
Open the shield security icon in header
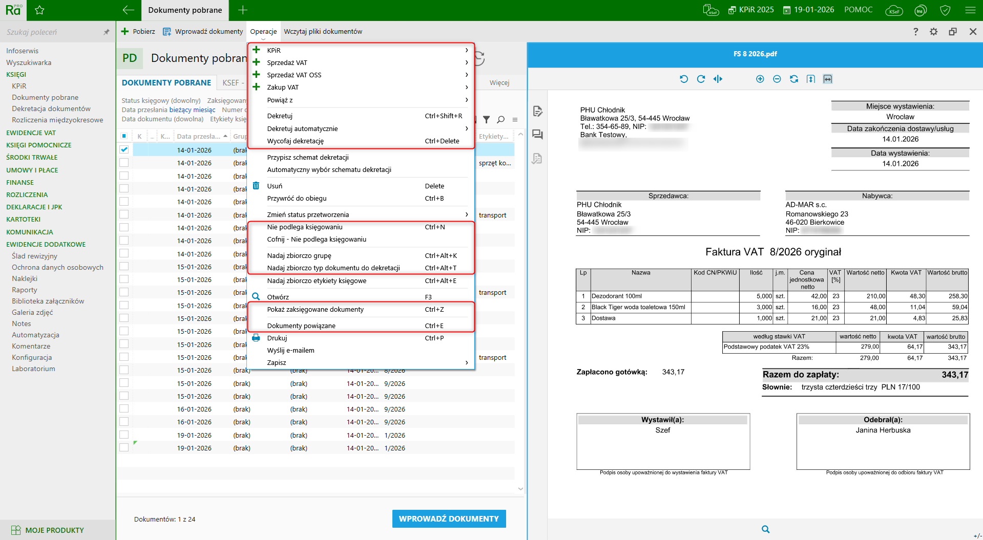(945, 10)
